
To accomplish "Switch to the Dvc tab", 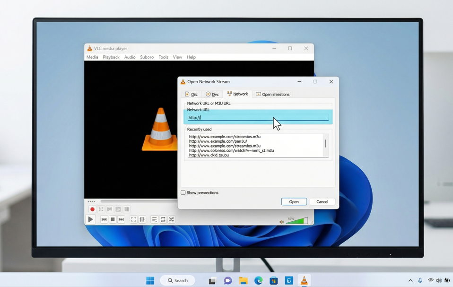I will click(x=212, y=94).
